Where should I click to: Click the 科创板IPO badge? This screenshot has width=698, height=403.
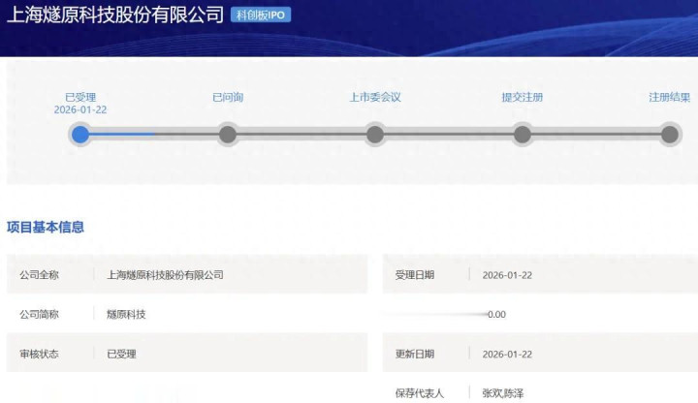[261, 15]
